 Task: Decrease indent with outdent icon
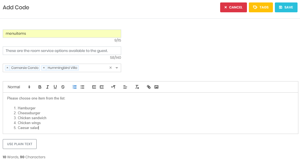pos(94,87)
